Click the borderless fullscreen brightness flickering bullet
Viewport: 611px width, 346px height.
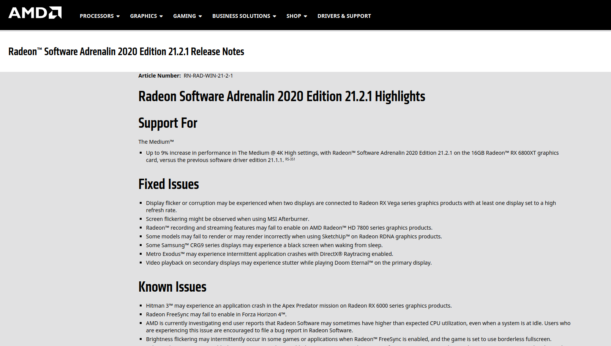pos(349,339)
